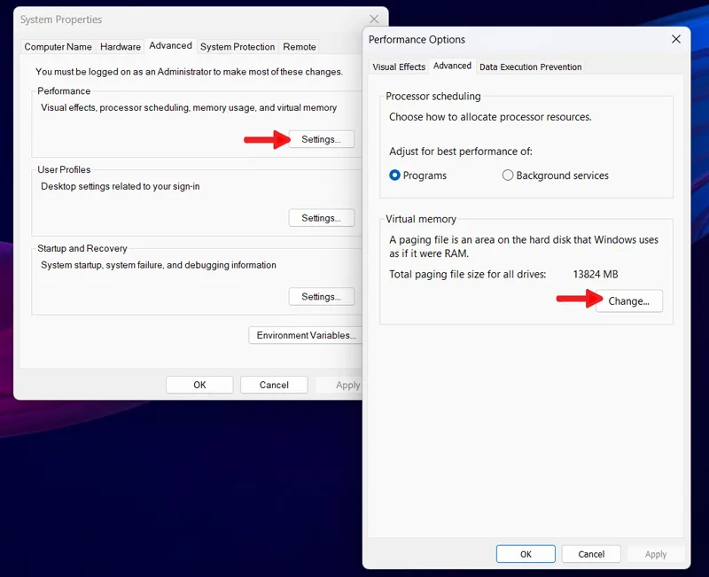Open Performance Settings button
The image size is (709, 577).
coord(321,139)
